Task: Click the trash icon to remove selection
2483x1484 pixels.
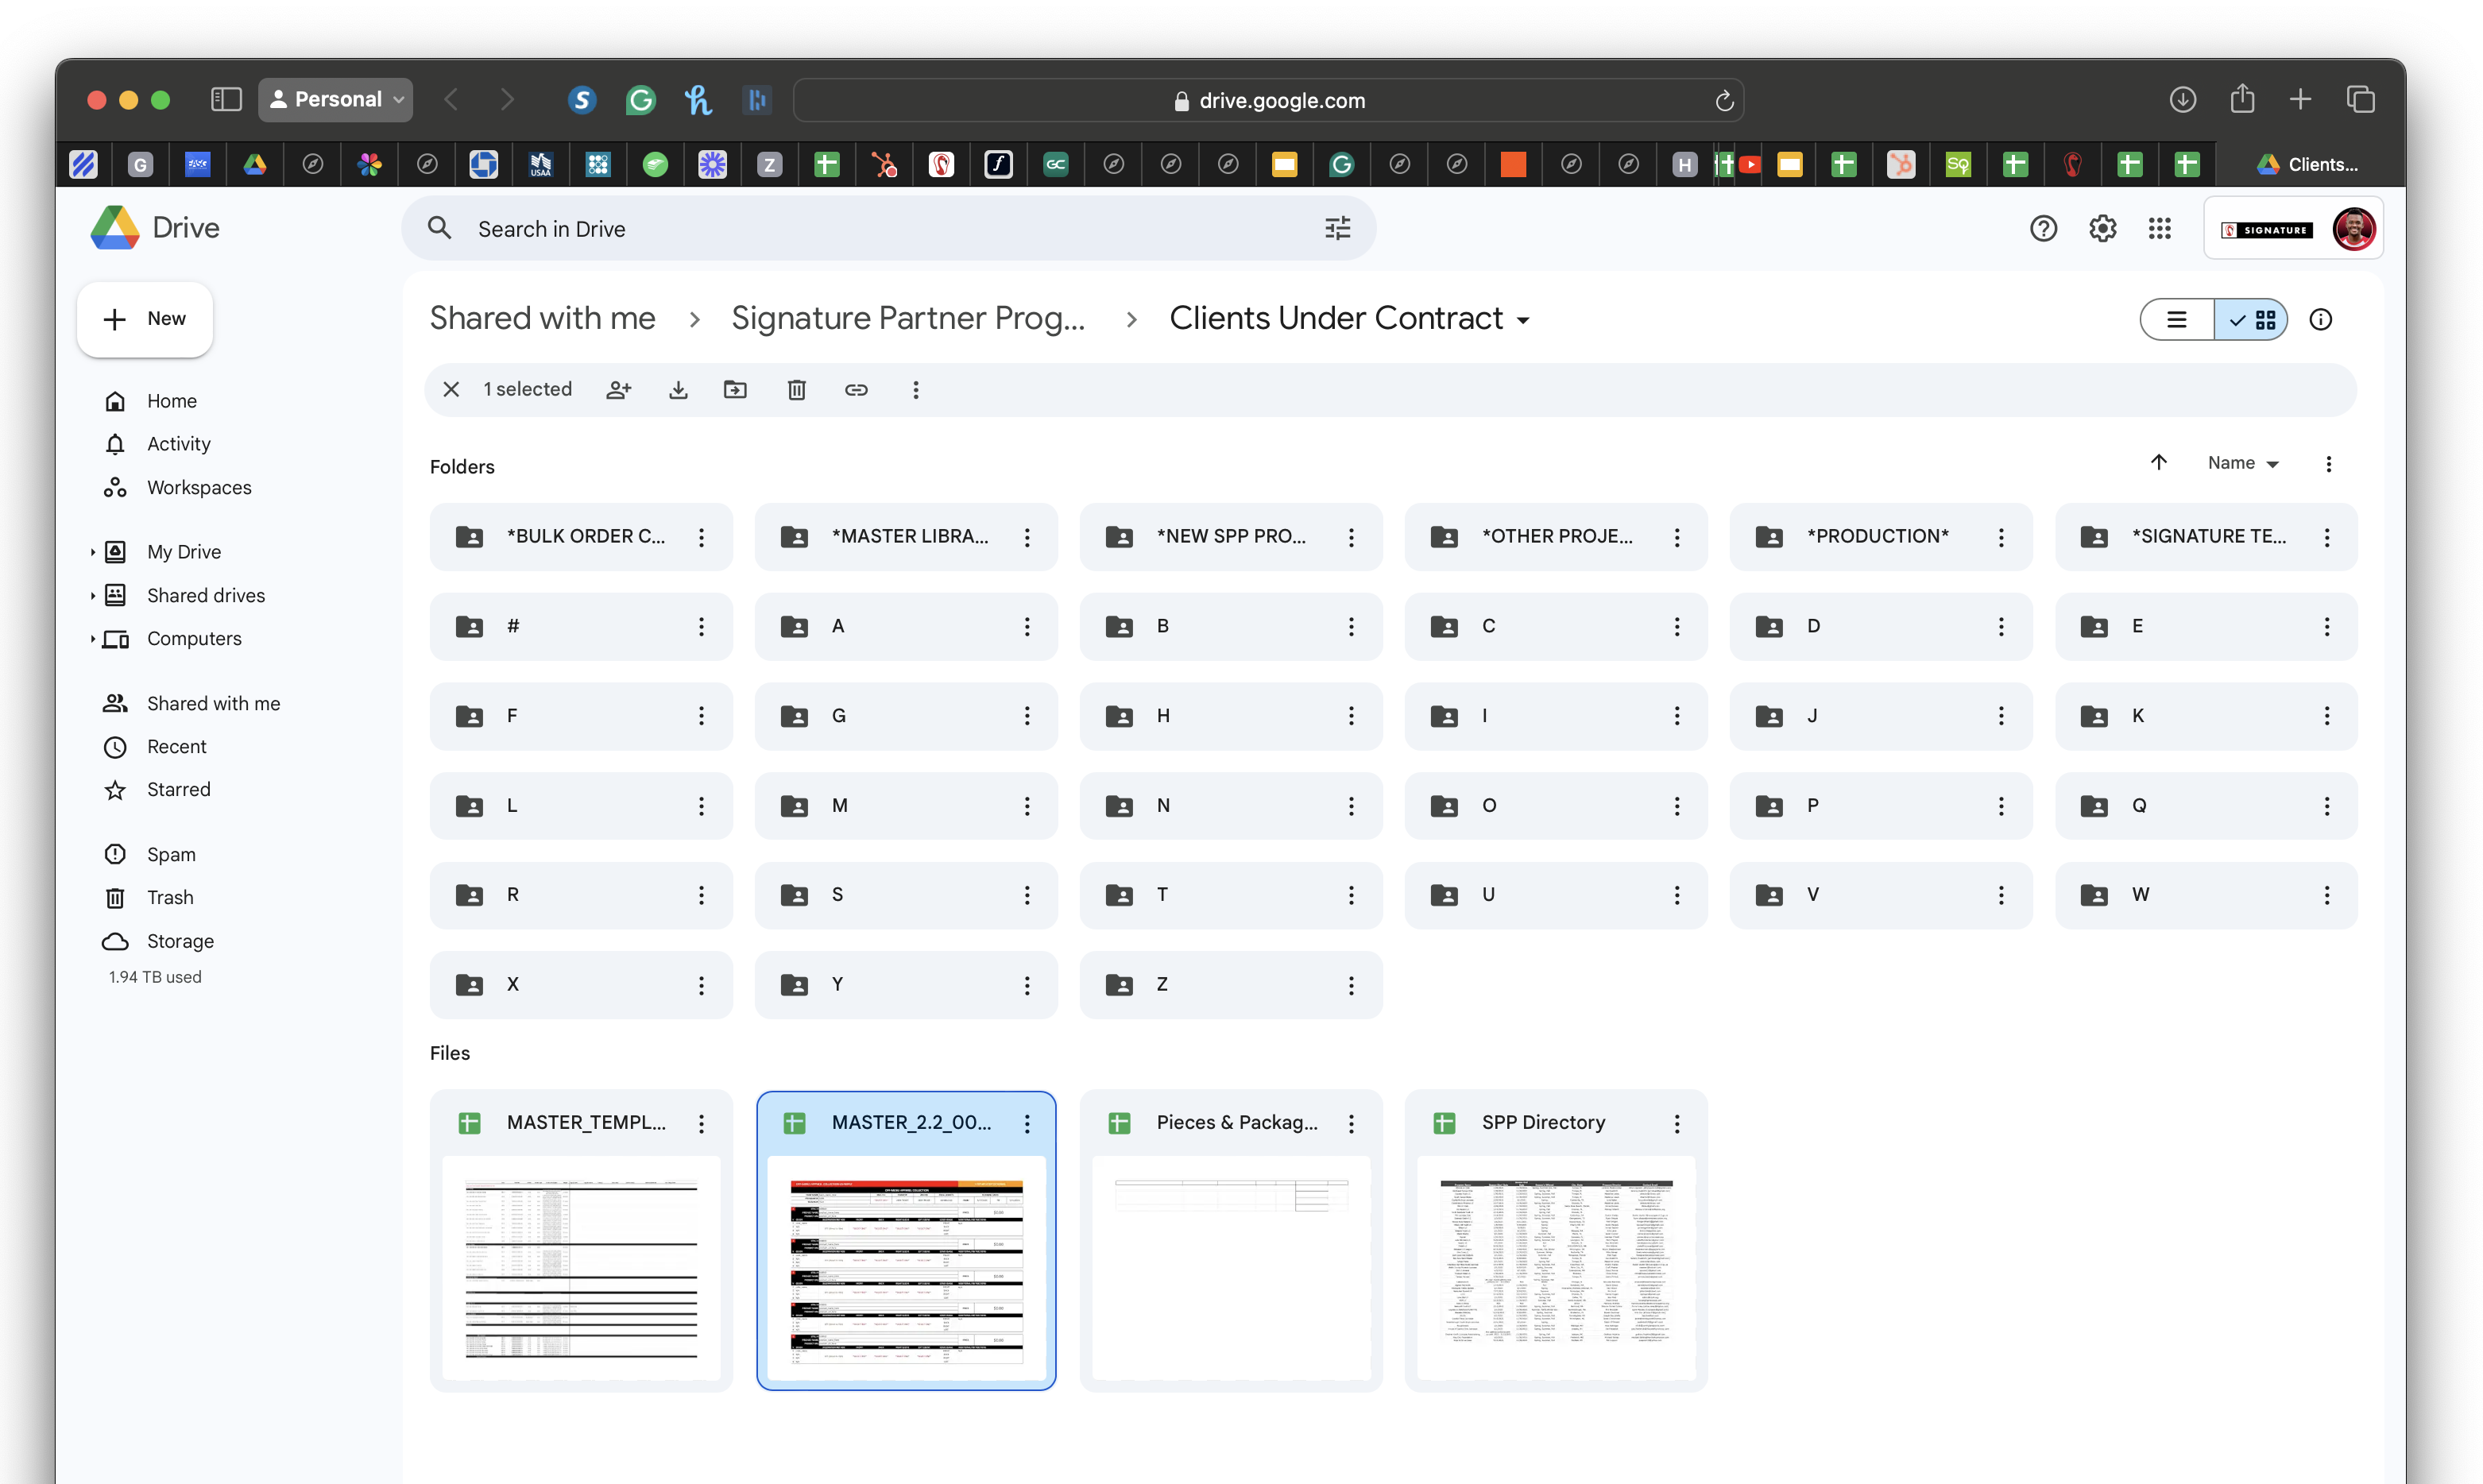Action: (x=796, y=390)
